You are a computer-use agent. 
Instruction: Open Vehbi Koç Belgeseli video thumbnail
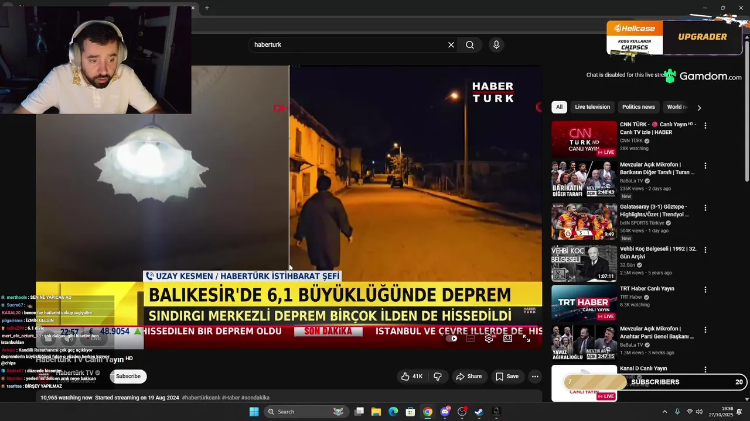(x=584, y=263)
